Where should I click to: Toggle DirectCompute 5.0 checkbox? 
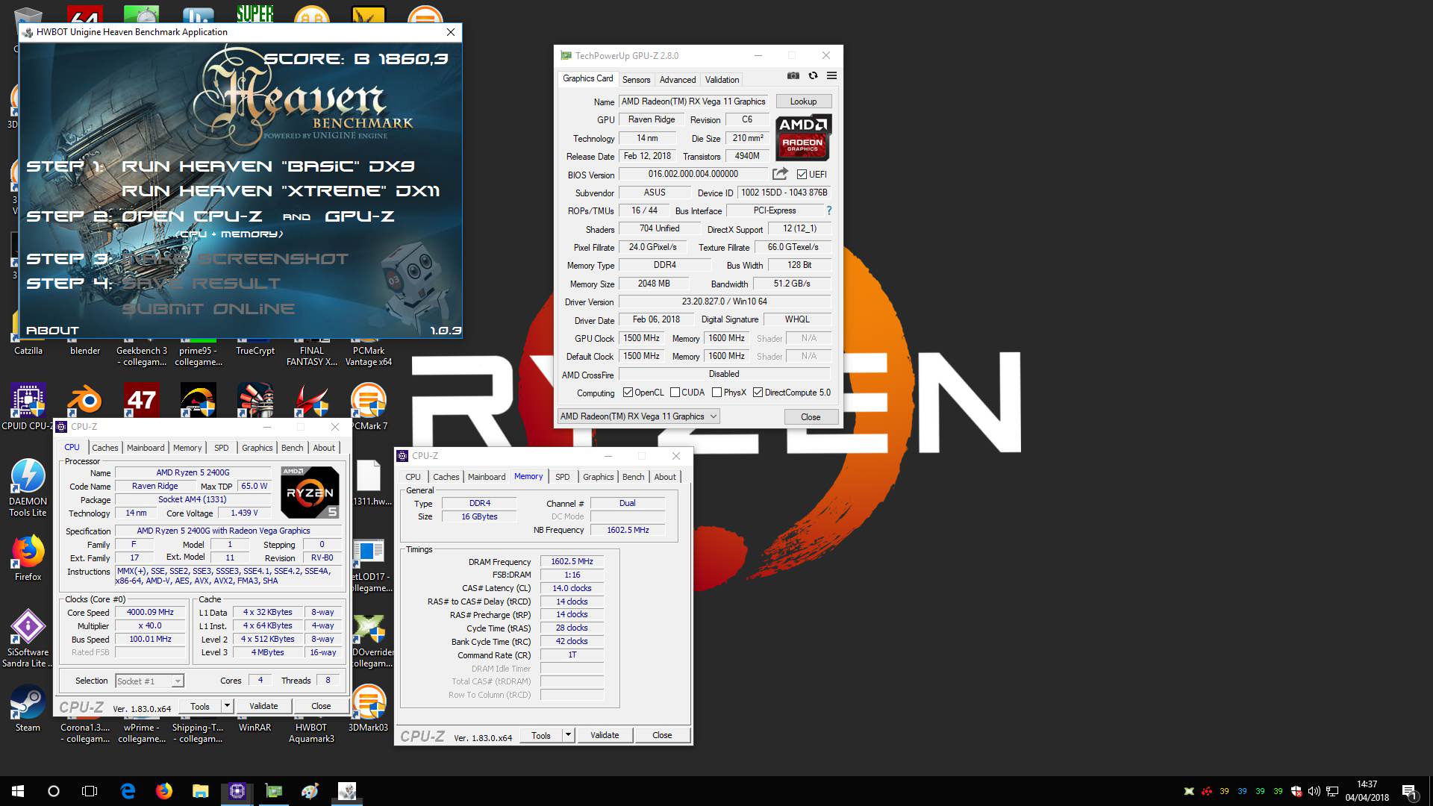click(x=758, y=393)
